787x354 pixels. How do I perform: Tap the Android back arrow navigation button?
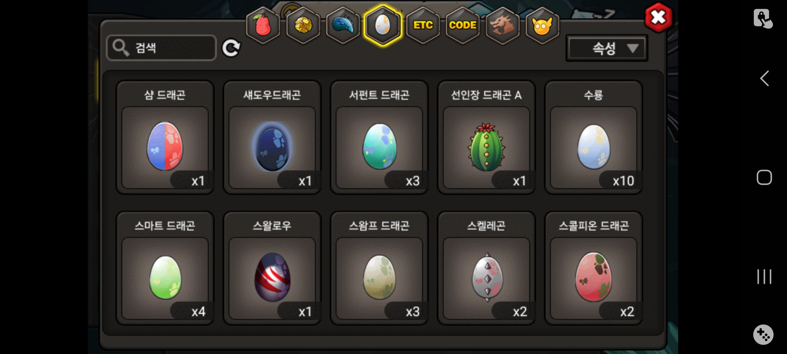(764, 78)
